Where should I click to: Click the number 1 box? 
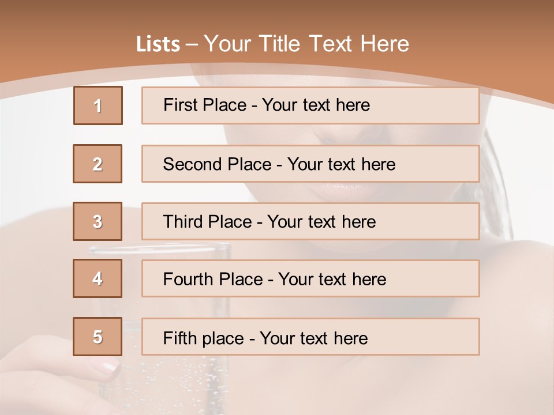coord(98,105)
